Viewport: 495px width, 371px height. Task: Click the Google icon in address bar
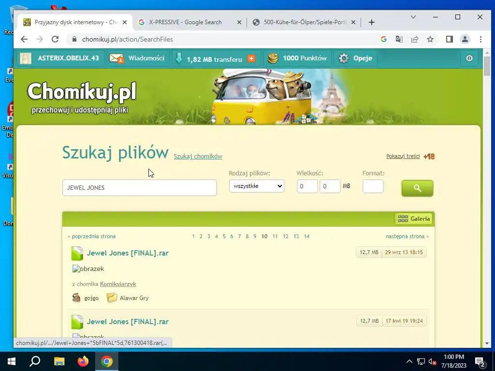click(x=383, y=39)
